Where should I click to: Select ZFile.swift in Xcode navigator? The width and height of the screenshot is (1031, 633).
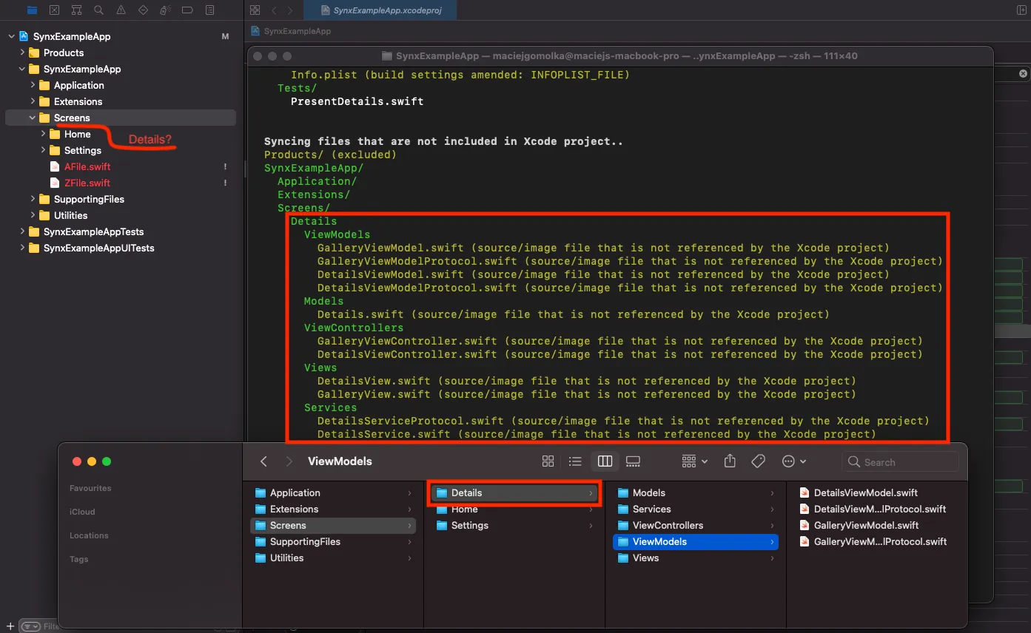[87, 183]
